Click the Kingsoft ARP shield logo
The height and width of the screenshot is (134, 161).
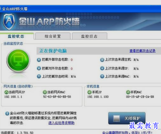point(9,22)
